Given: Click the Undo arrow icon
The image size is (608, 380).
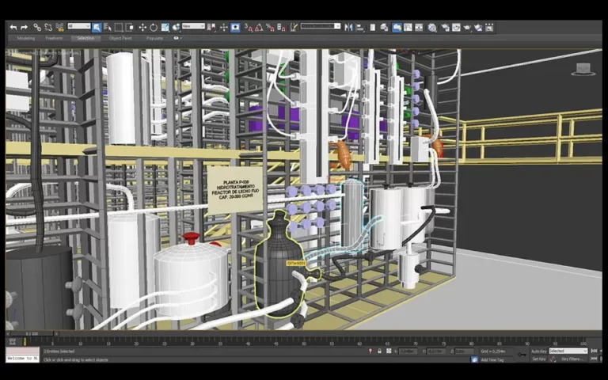Looking at the screenshot, I should click(13, 27).
